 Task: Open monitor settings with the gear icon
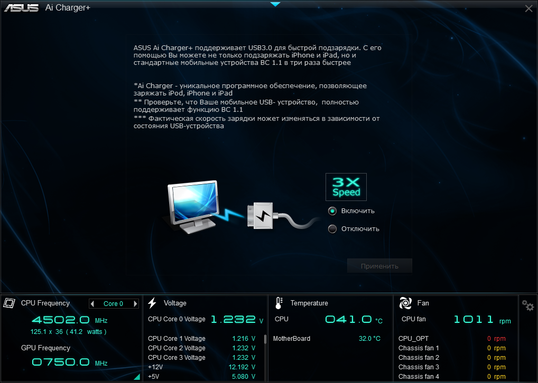coord(528,305)
